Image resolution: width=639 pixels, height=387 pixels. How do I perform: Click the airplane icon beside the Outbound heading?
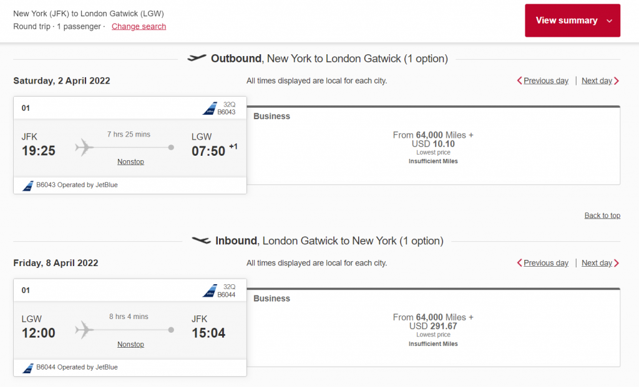(196, 57)
